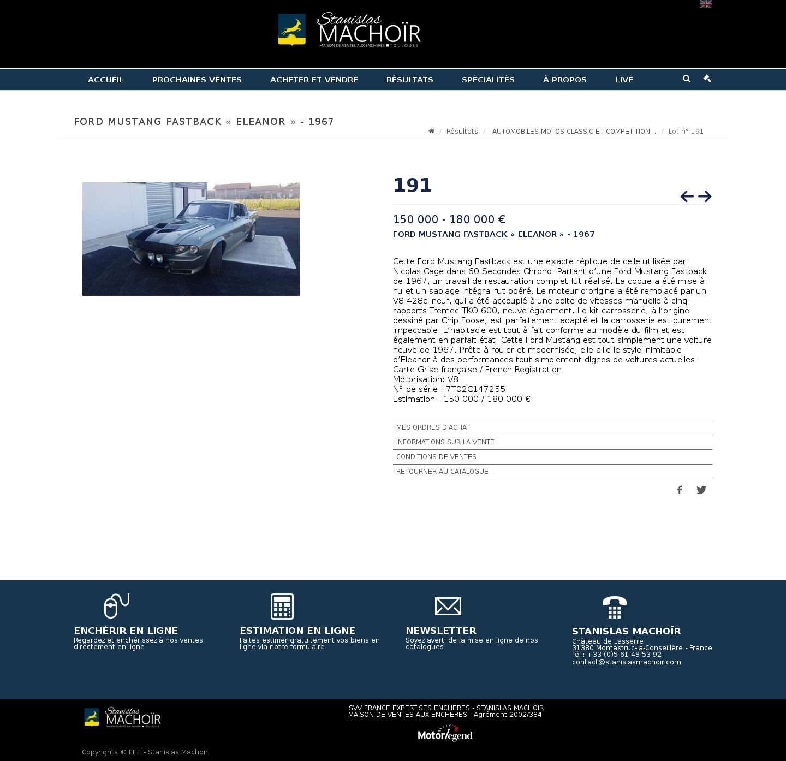Open the Acheter et Vendre menu

(314, 80)
